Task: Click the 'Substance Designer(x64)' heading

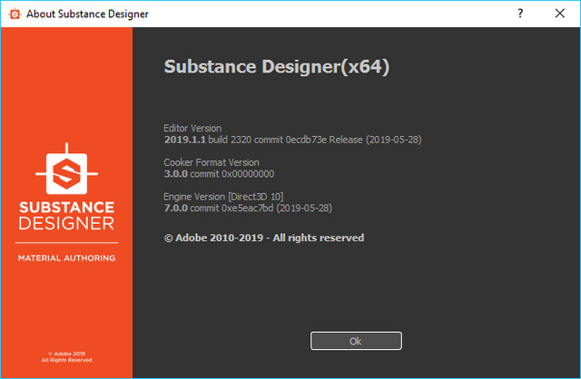Action: (276, 66)
